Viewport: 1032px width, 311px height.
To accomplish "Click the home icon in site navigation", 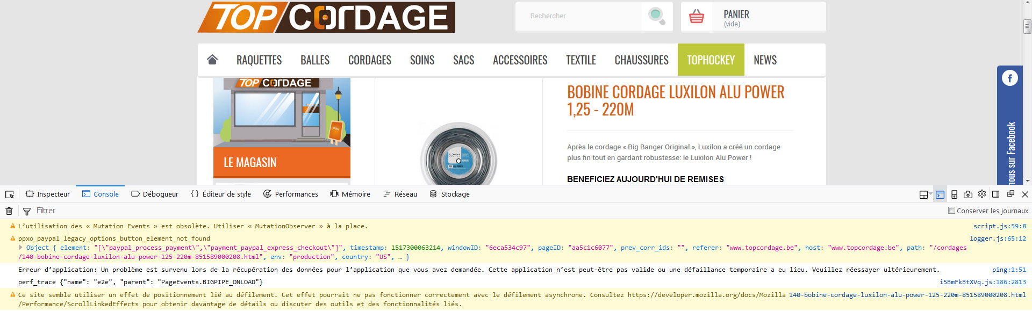I will (x=212, y=60).
